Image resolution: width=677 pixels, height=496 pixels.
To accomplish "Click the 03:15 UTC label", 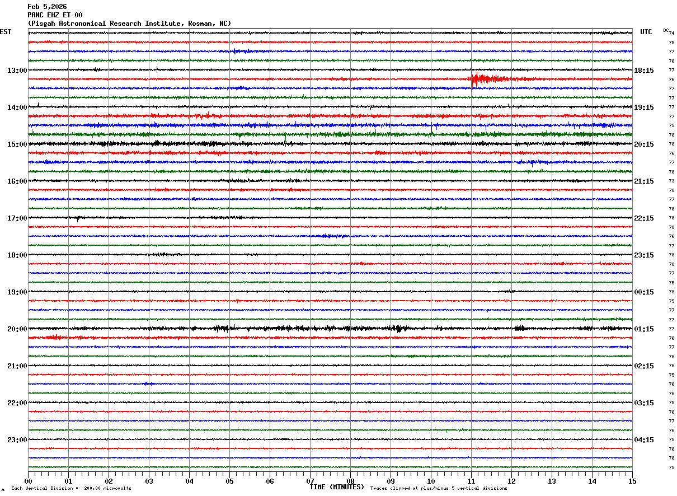I will [x=644, y=403].
